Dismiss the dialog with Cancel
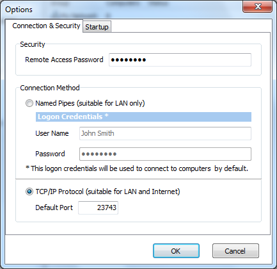This screenshot has width=277, height=269. pyautogui.click(x=235, y=251)
